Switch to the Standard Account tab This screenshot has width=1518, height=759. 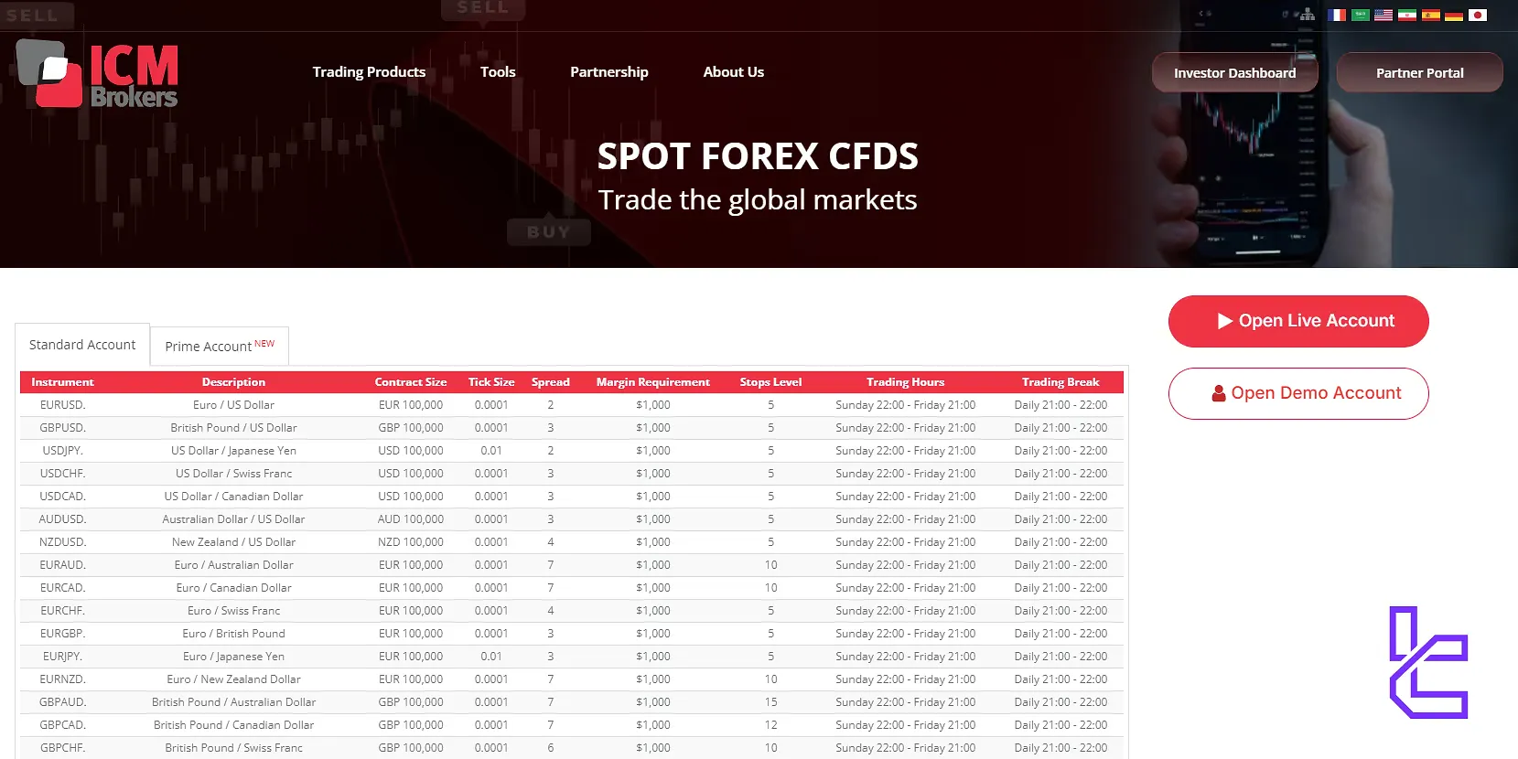[82, 345]
